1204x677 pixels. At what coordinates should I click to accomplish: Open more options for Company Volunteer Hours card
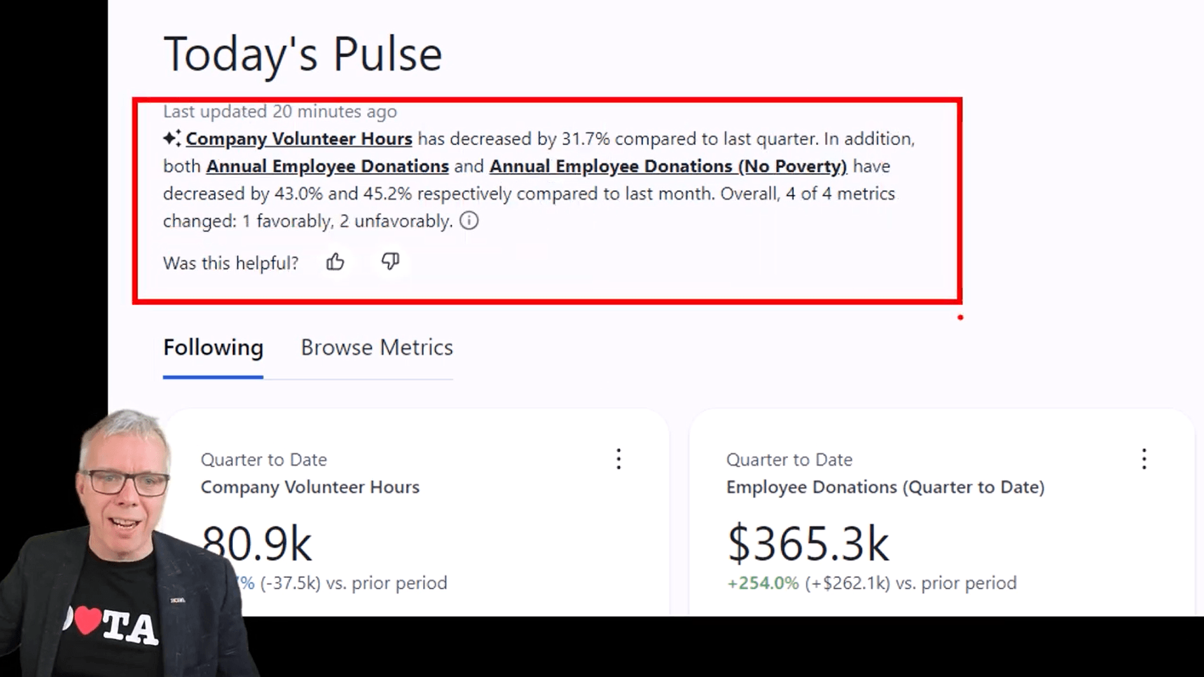coord(619,459)
